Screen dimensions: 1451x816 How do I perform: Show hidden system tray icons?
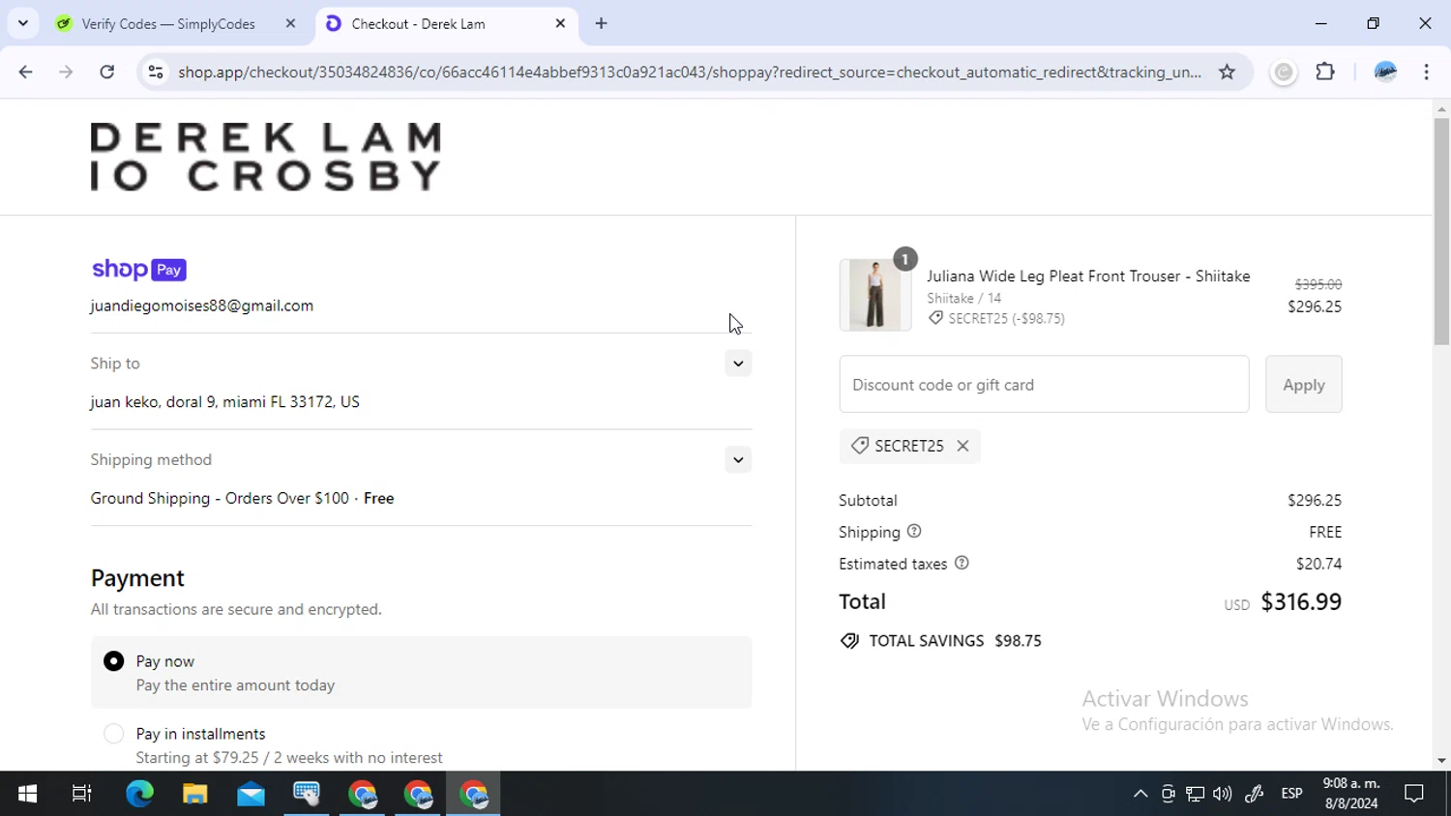point(1140,794)
